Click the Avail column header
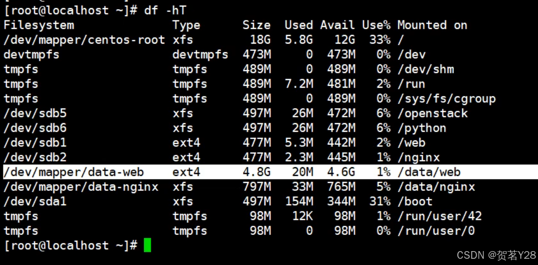538x265 pixels. click(337, 25)
